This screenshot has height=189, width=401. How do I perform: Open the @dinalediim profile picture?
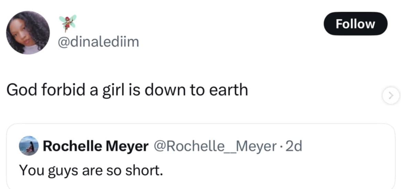point(28,33)
